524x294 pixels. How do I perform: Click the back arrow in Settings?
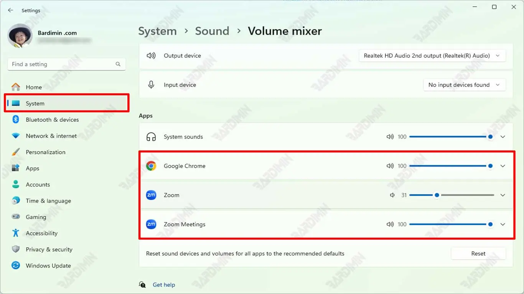pyautogui.click(x=10, y=10)
